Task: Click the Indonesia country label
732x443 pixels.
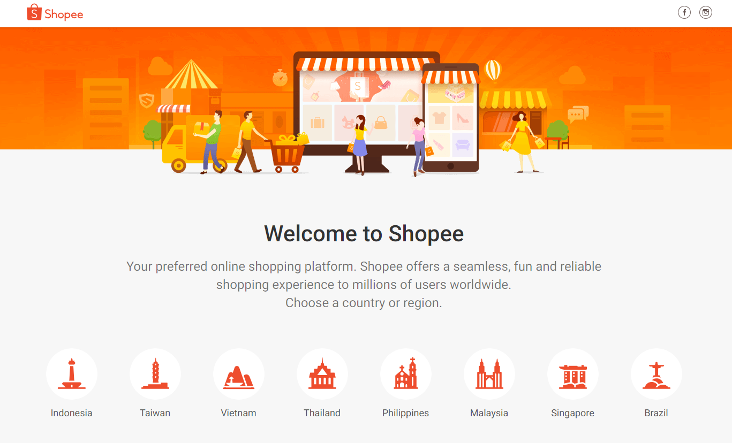Action: (x=72, y=413)
